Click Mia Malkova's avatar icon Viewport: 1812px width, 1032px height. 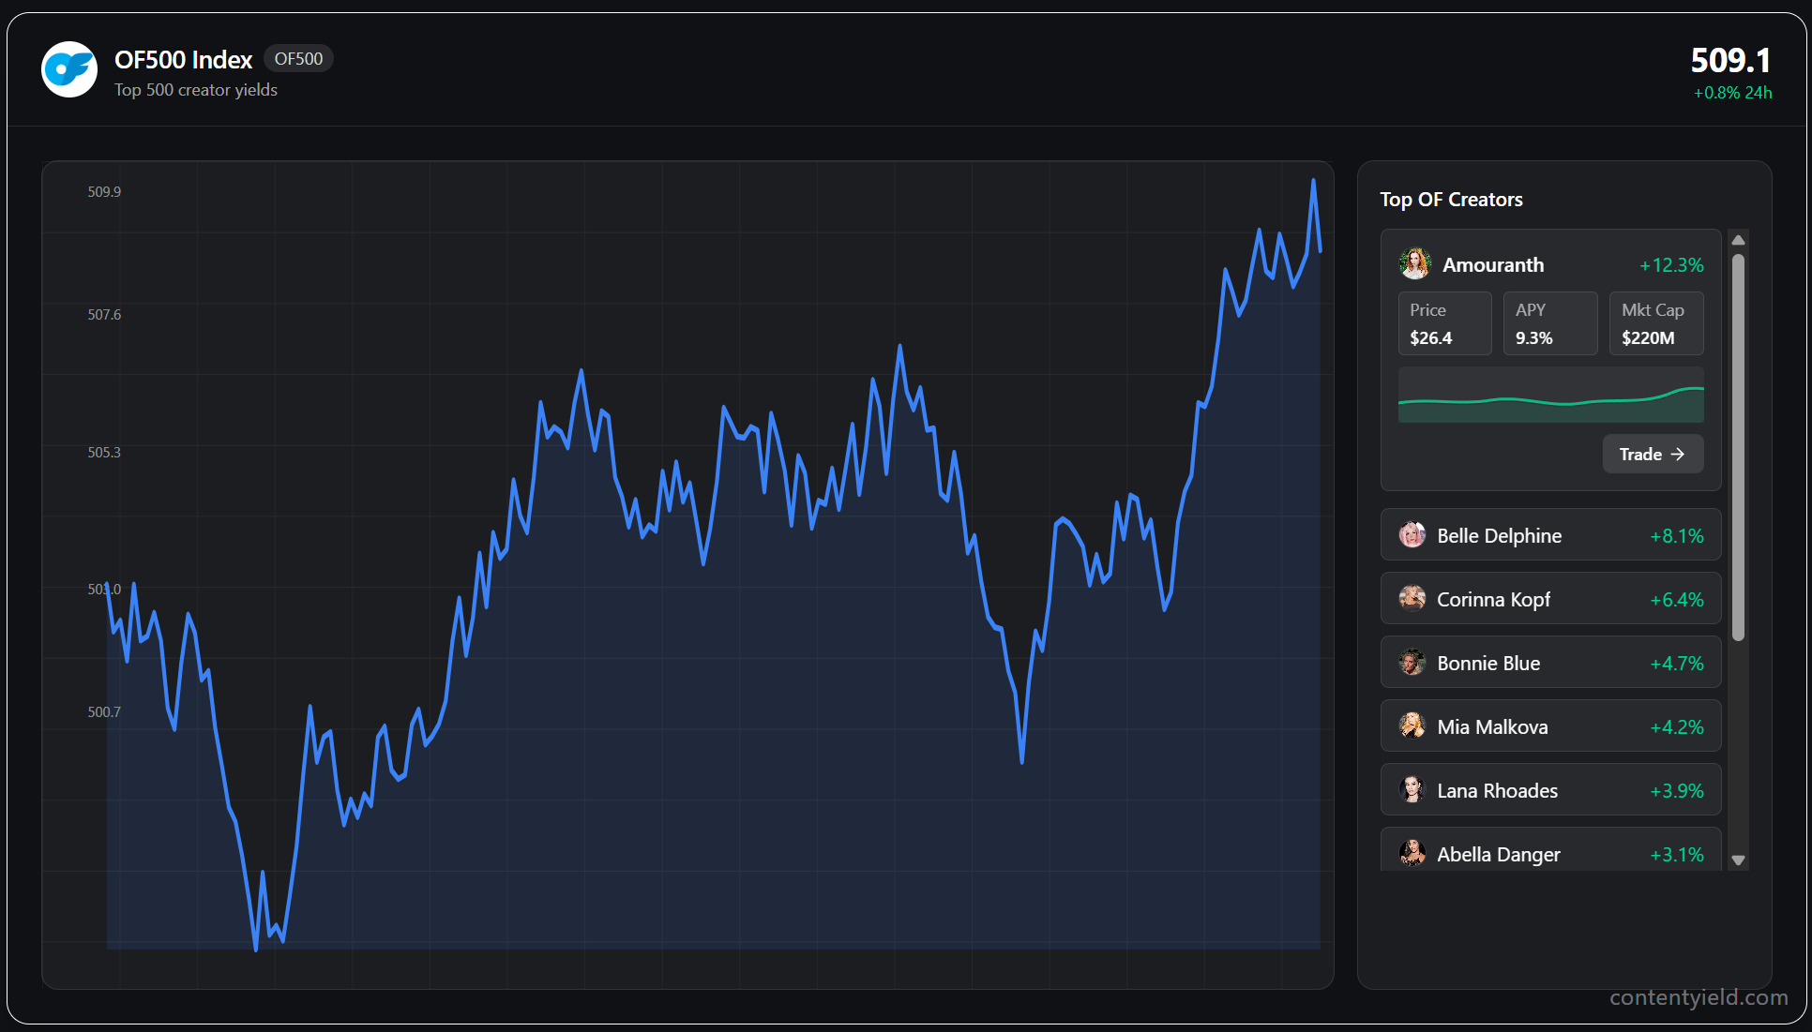click(1412, 726)
